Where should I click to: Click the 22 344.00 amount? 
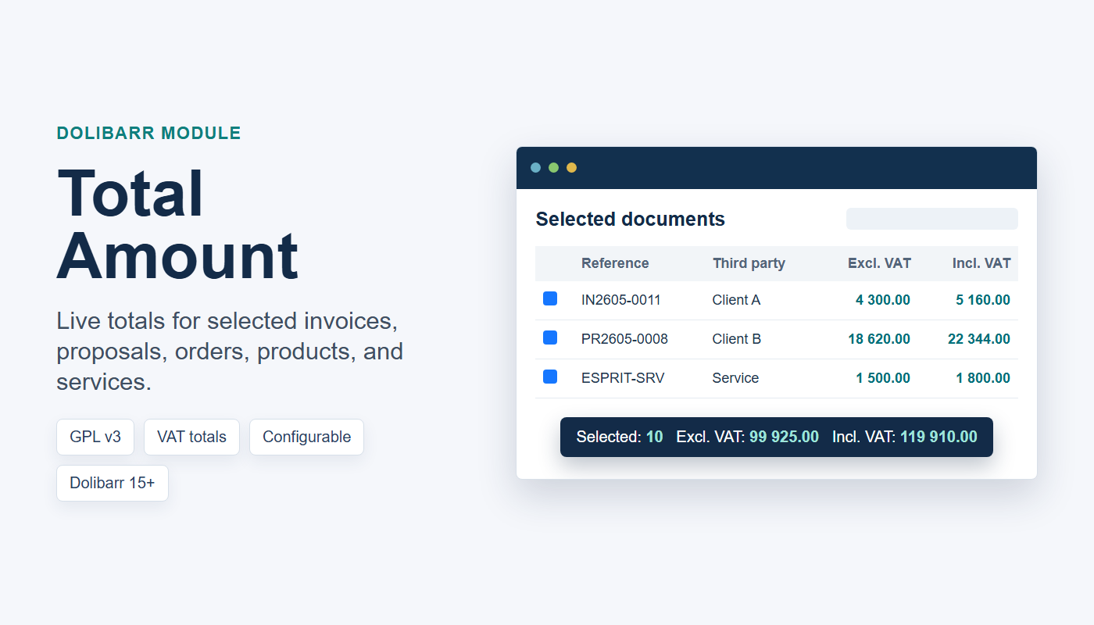[x=979, y=339]
